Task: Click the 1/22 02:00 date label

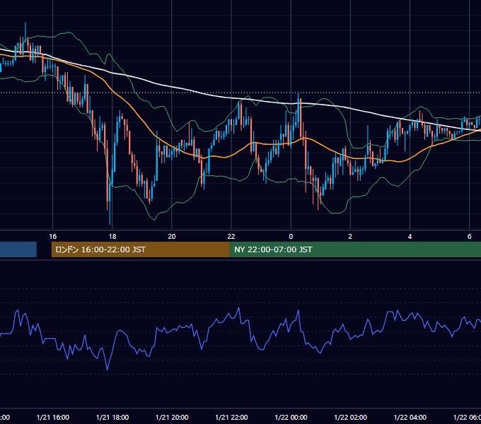Action: [350, 417]
